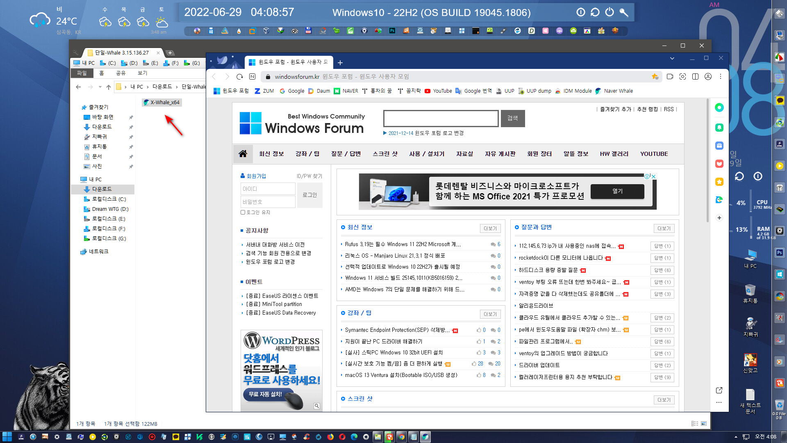
Task: Open the 보기 ribbon tab in Explorer
Action: 142,73
